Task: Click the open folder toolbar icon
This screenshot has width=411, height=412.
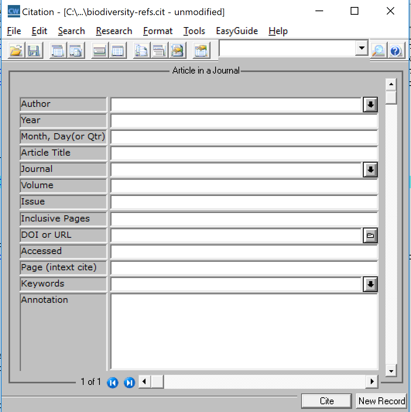Action: (16, 51)
